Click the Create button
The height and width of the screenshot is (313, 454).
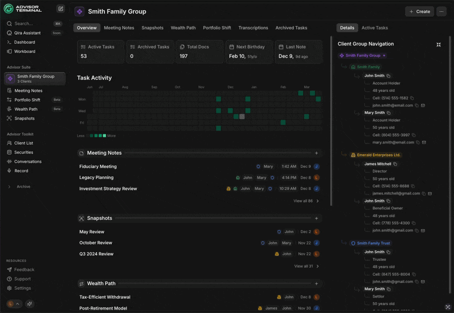tap(419, 11)
